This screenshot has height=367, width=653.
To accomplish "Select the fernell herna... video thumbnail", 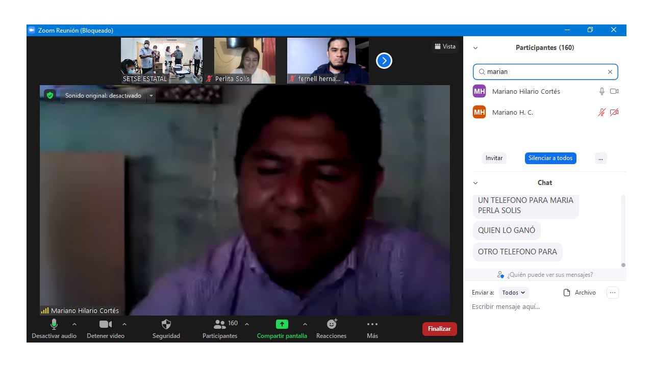I will [x=328, y=61].
